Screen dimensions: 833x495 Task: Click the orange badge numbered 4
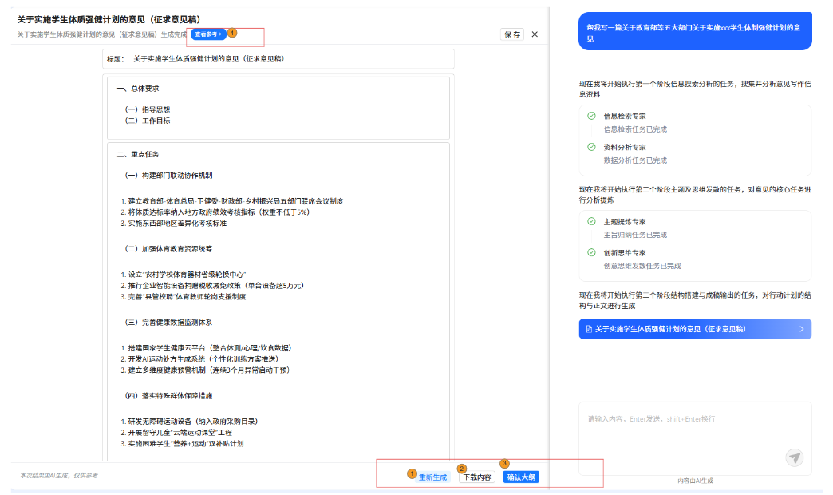click(x=232, y=33)
